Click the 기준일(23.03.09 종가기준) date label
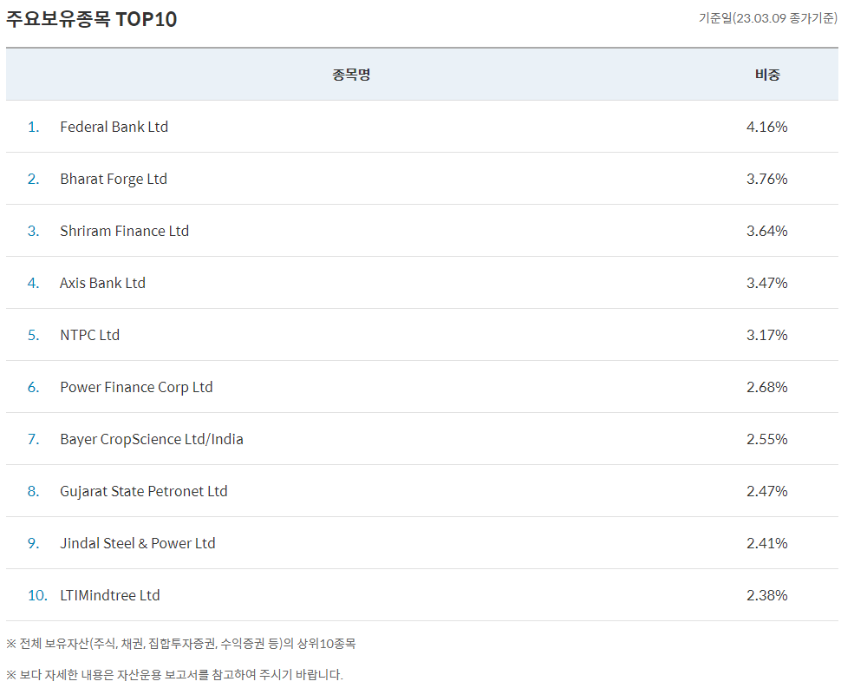The height and width of the screenshot is (688, 841). coord(768,18)
